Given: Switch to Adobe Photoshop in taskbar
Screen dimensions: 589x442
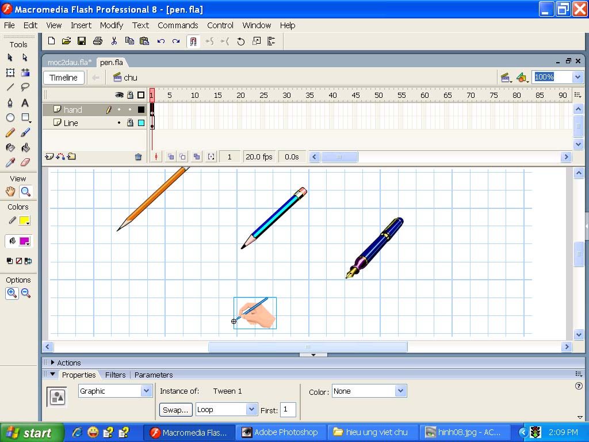Looking at the screenshot, I should point(282,433).
